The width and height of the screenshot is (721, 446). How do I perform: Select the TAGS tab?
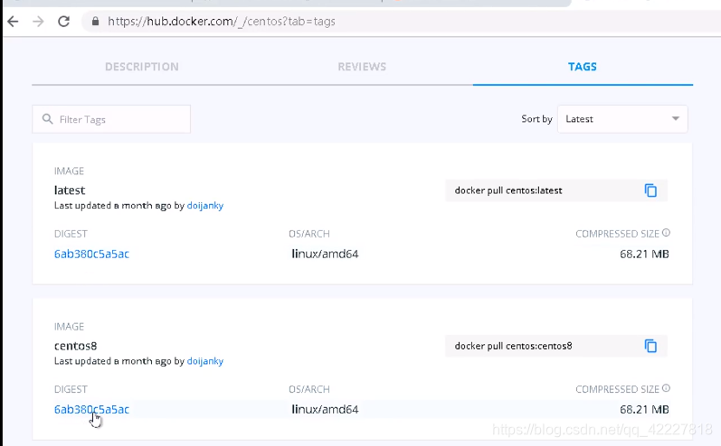[x=582, y=67]
